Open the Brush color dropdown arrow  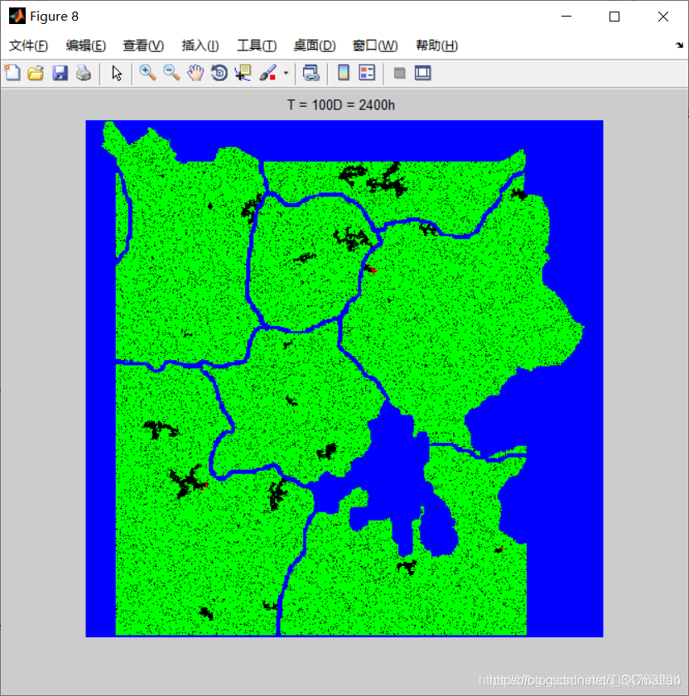click(286, 73)
